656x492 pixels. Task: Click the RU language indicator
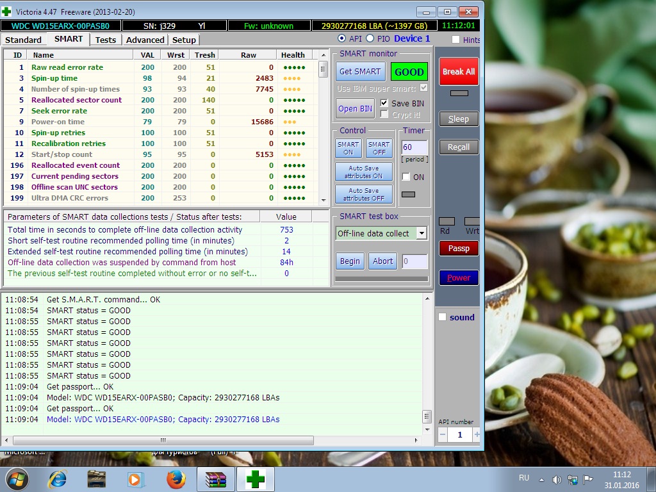pos(524,478)
